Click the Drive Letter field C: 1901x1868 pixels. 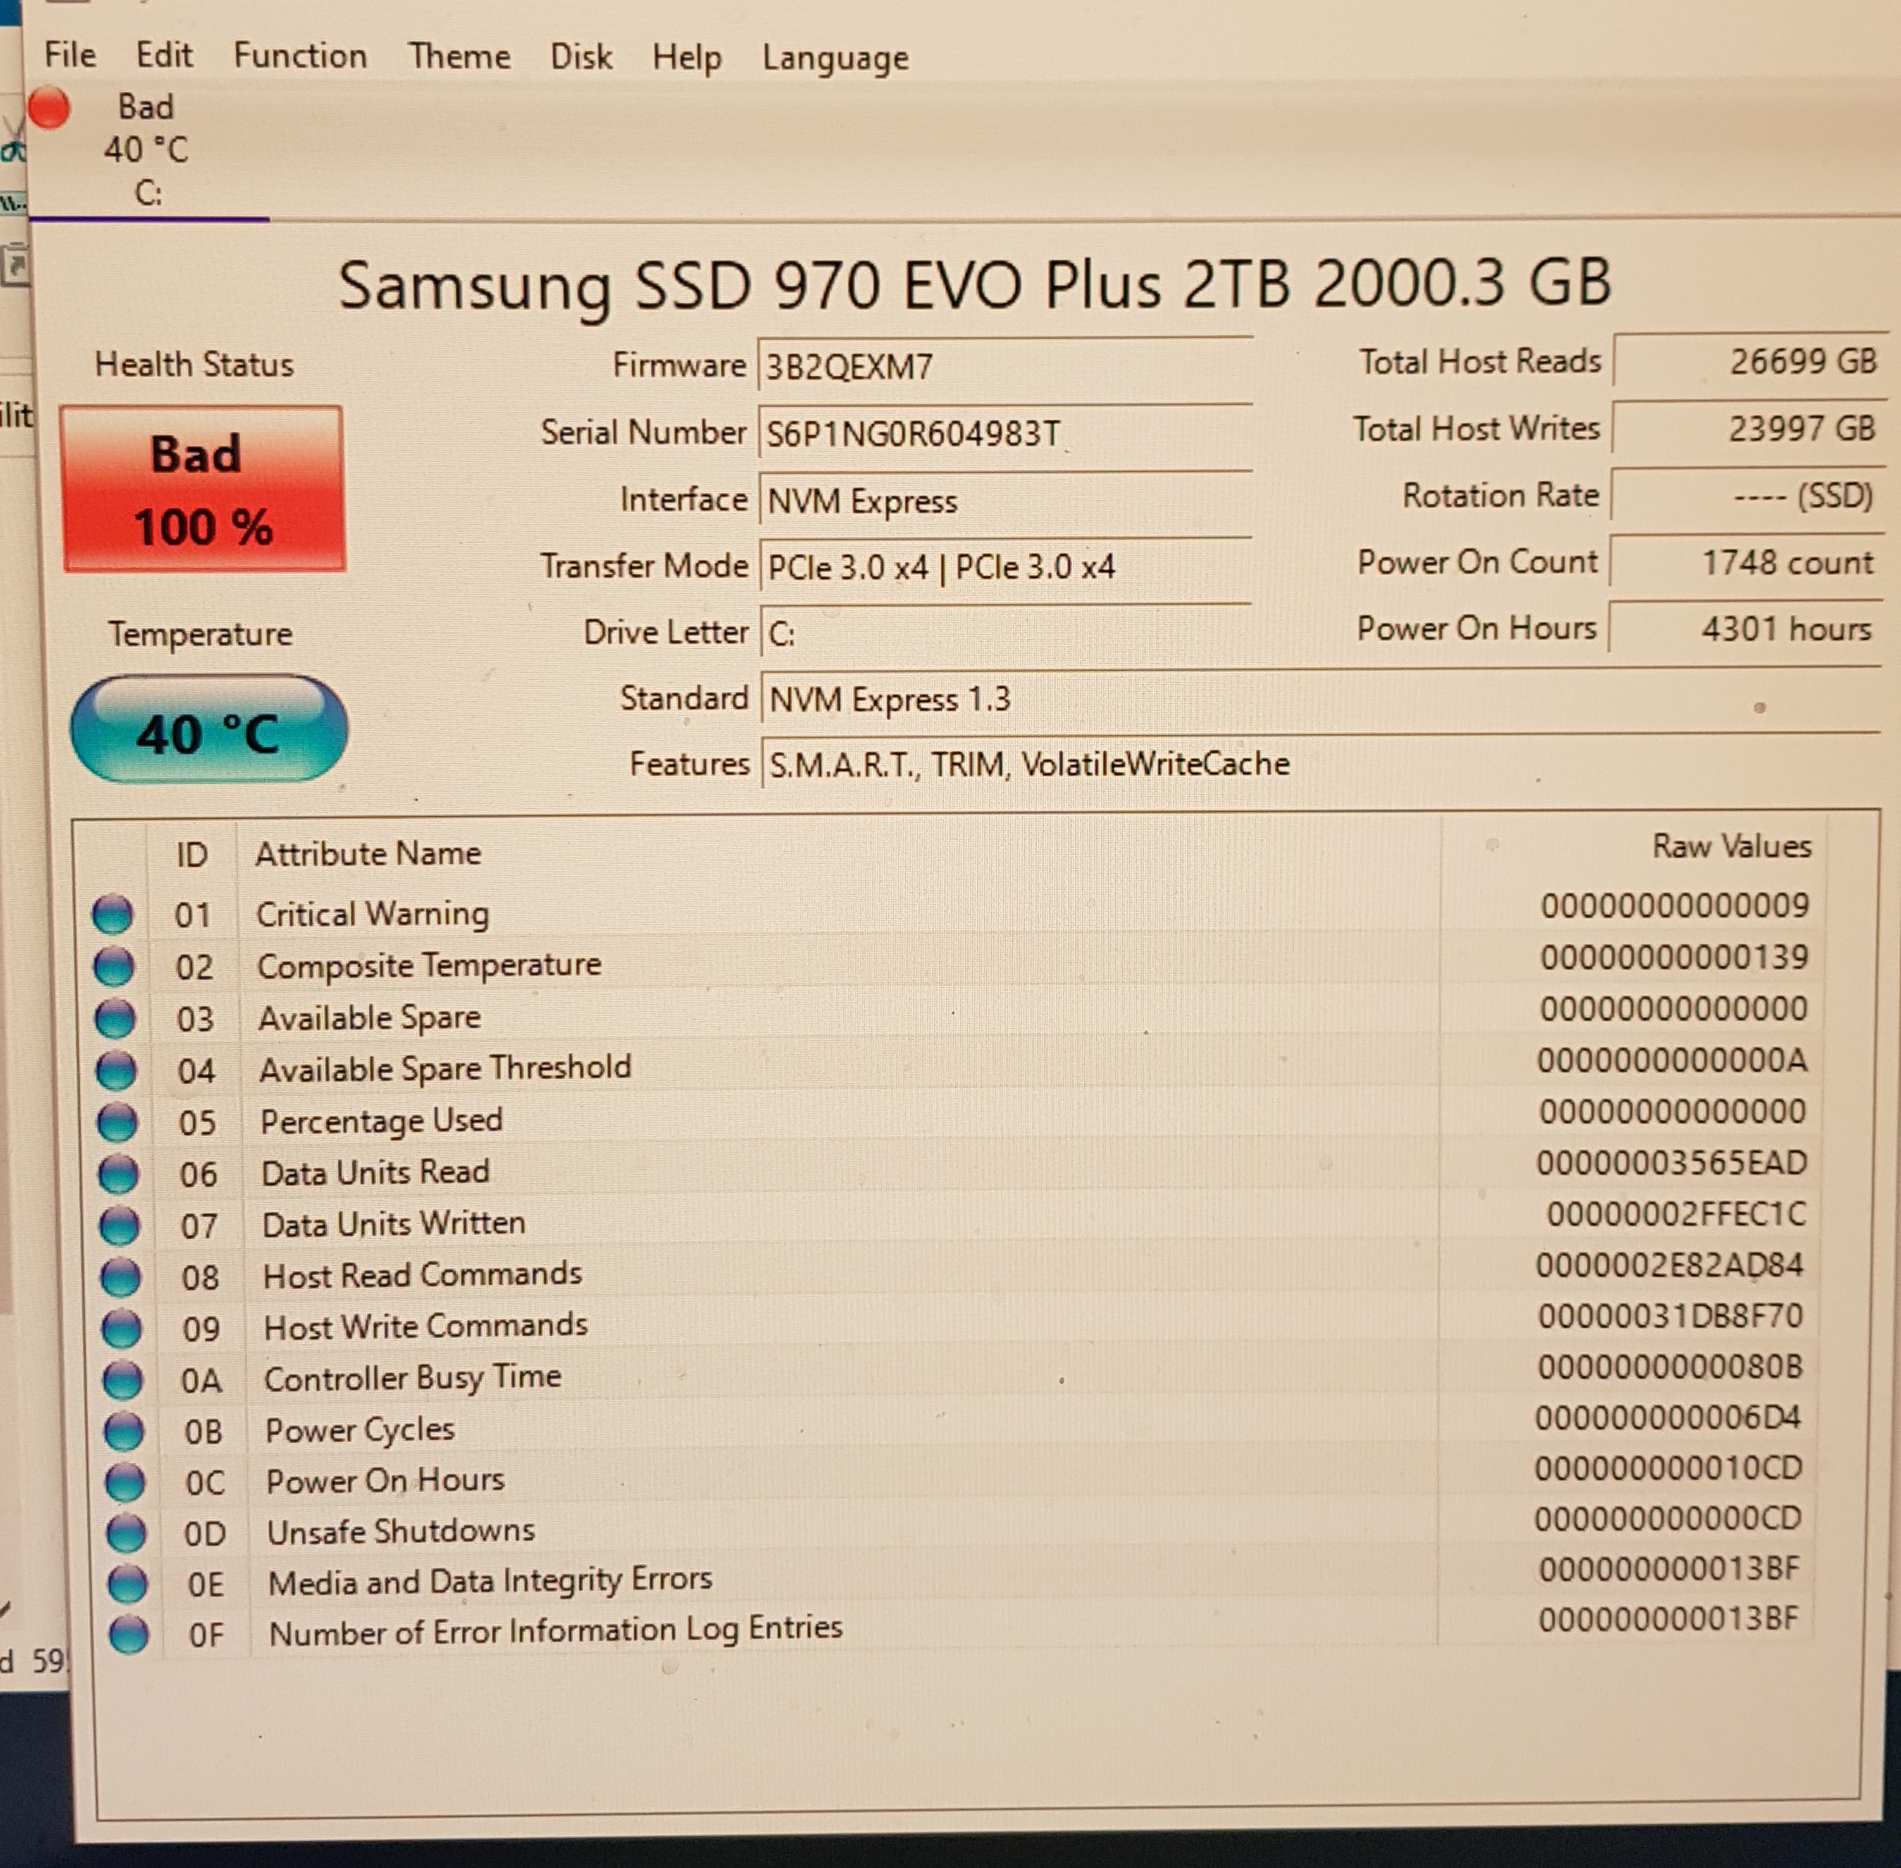(x=1005, y=632)
